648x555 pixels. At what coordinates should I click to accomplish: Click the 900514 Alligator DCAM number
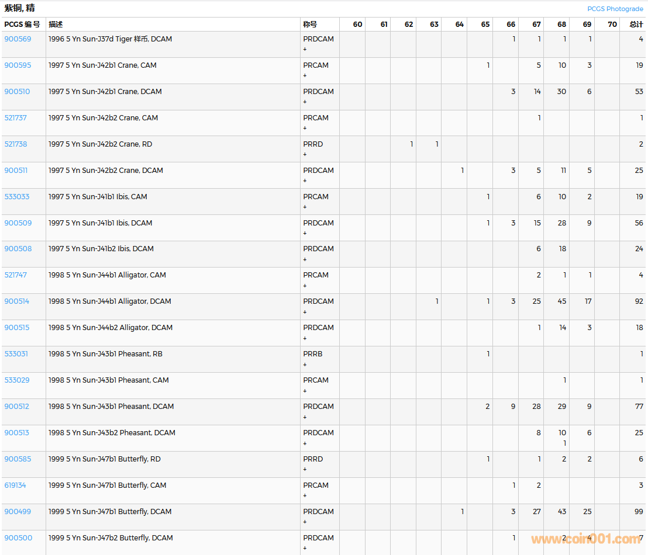(17, 301)
